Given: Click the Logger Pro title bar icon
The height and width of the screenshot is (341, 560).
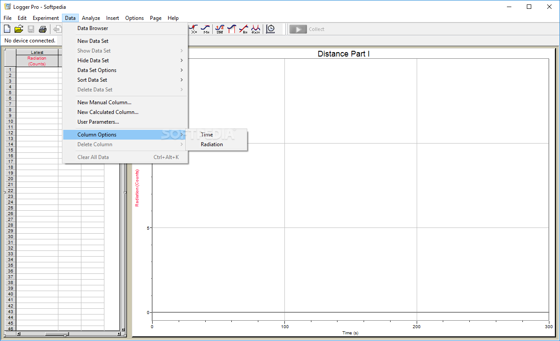Looking at the screenshot, I should 7,7.
